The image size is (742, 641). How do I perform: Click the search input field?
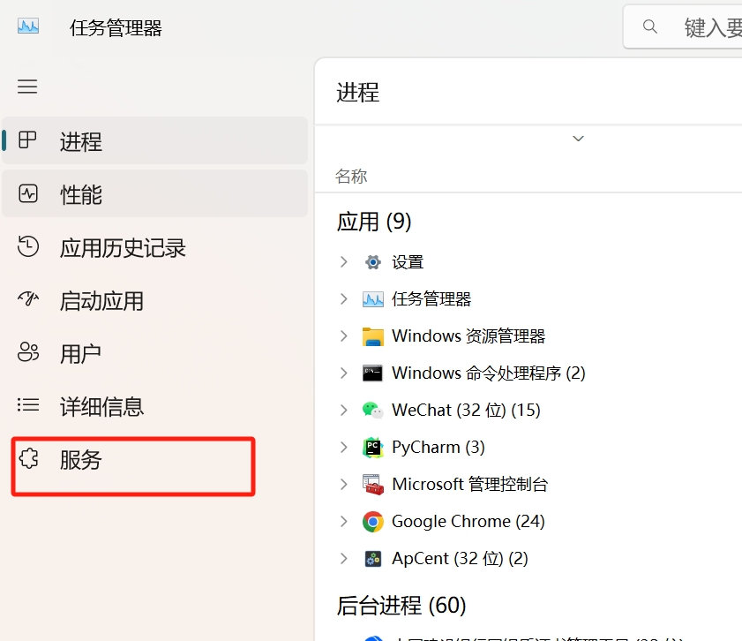tap(697, 26)
